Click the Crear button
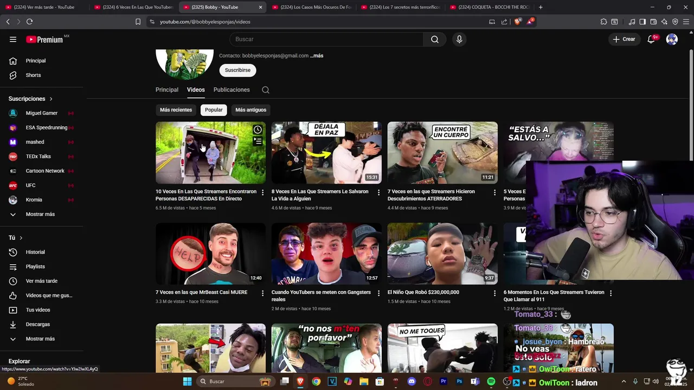The height and width of the screenshot is (390, 694). tap(624, 39)
